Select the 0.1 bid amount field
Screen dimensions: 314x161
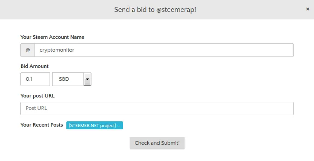(x=35, y=79)
